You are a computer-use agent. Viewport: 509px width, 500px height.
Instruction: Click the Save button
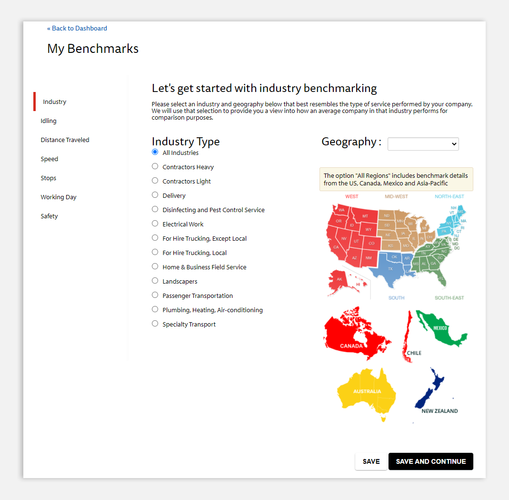(x=371, y=461)
